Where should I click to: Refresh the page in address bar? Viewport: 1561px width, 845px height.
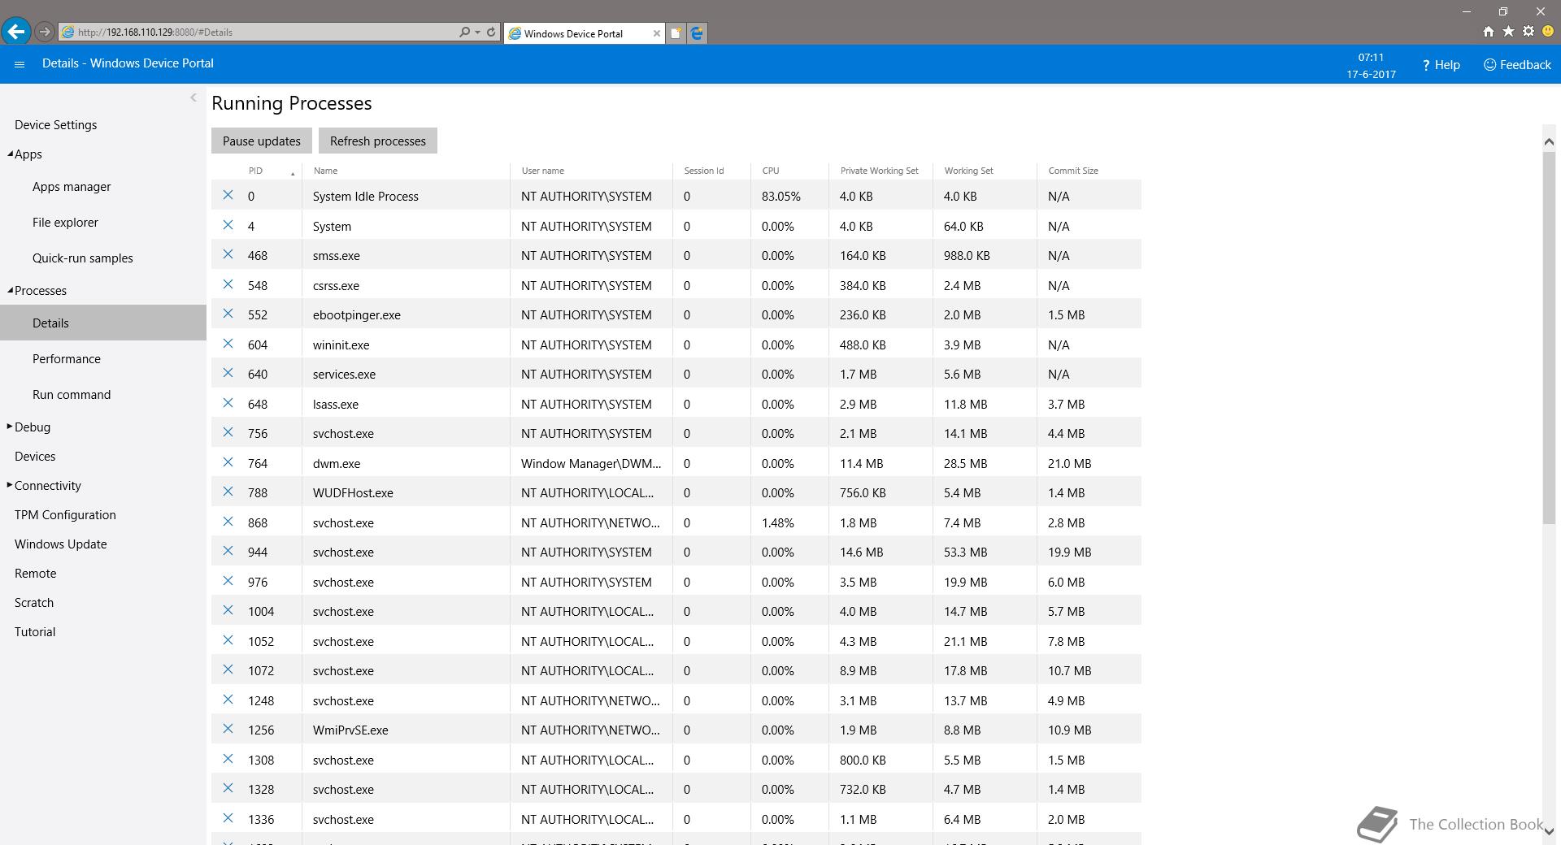coord(491,32)
